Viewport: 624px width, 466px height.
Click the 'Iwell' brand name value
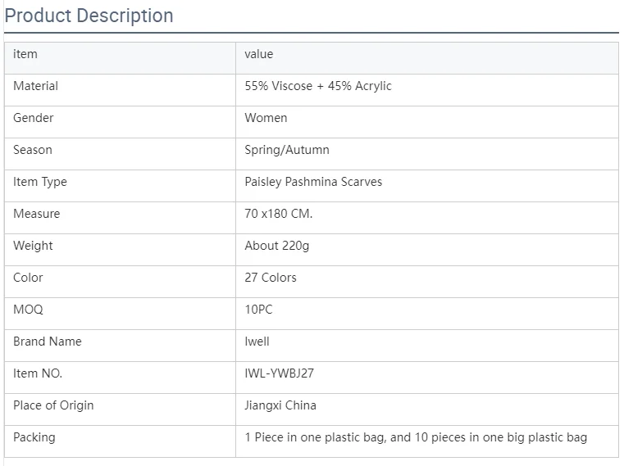pyautogui.click(x=257, y=342)
